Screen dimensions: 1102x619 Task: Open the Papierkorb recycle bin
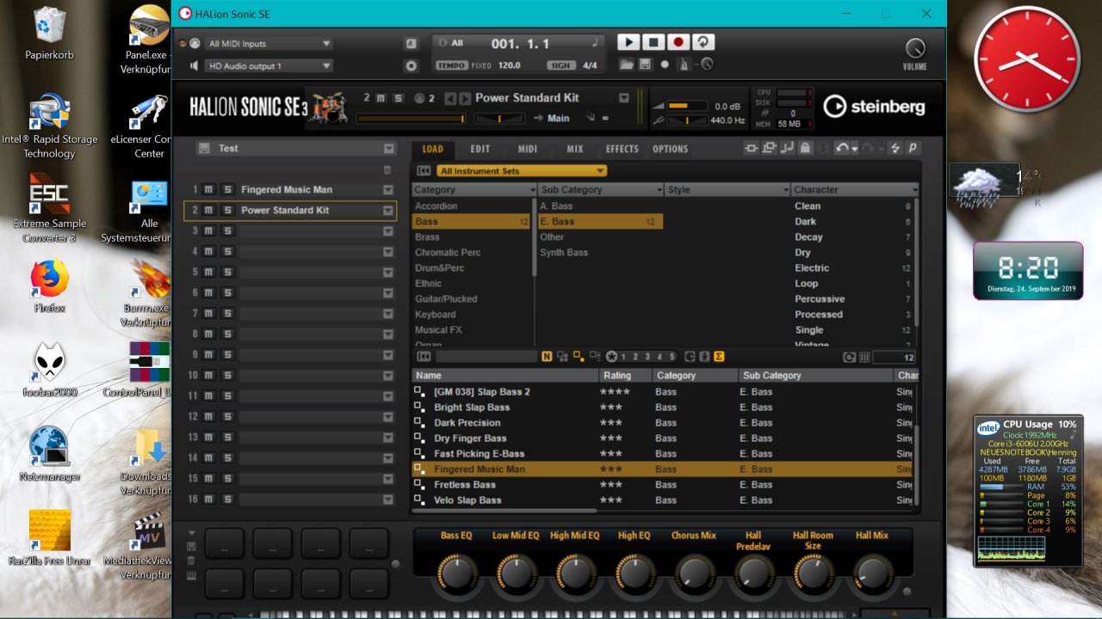pos(49,34)
